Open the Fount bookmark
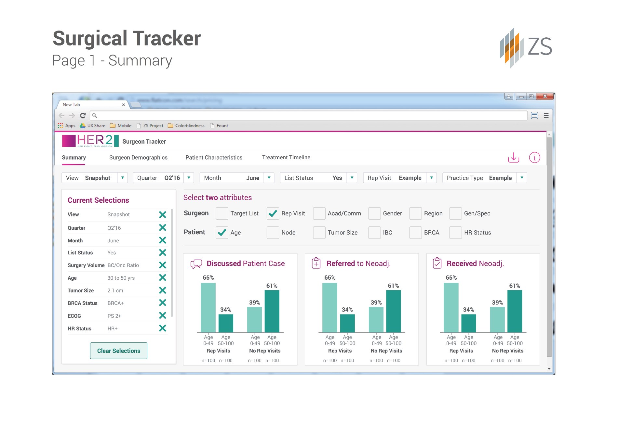This screenshot has width=618, height=423. coord(219,126)
